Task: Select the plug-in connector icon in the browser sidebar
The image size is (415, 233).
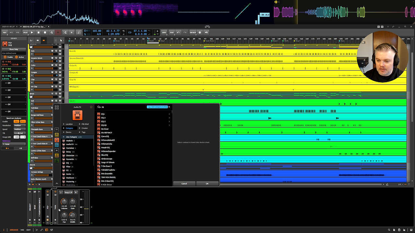Action: (57, 150)
